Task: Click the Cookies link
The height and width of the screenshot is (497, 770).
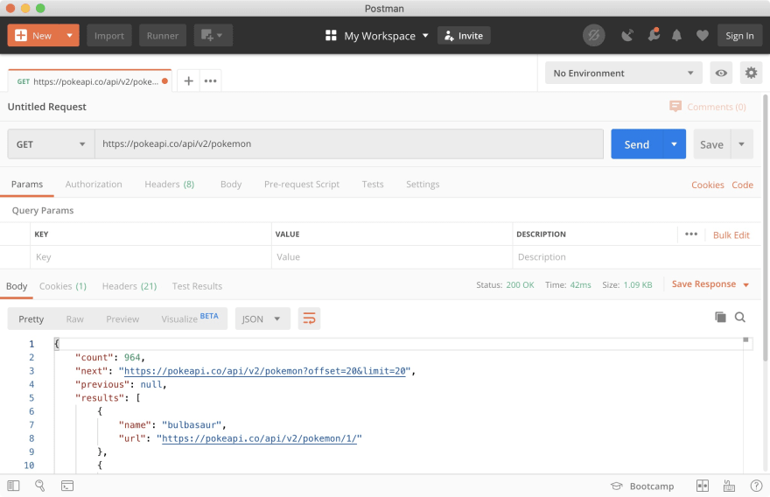Action: 708,185
